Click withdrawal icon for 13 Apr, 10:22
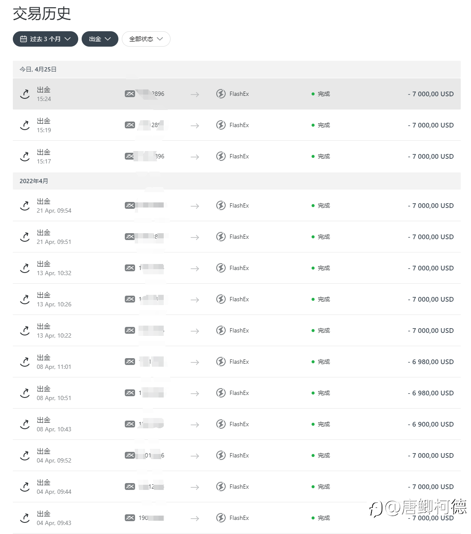Viewport: 471px width, 534px height. 25,330
